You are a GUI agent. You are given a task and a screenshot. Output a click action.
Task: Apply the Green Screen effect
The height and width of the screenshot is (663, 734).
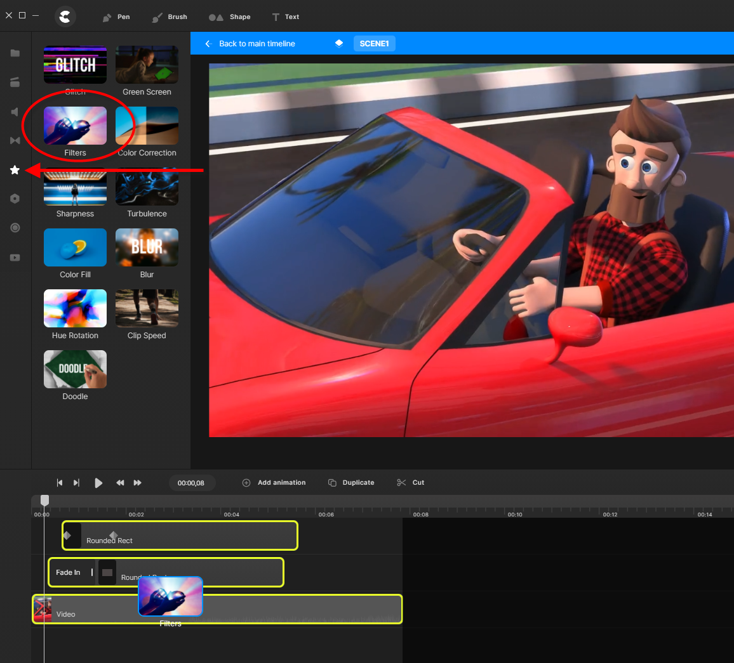click(147, 64)
